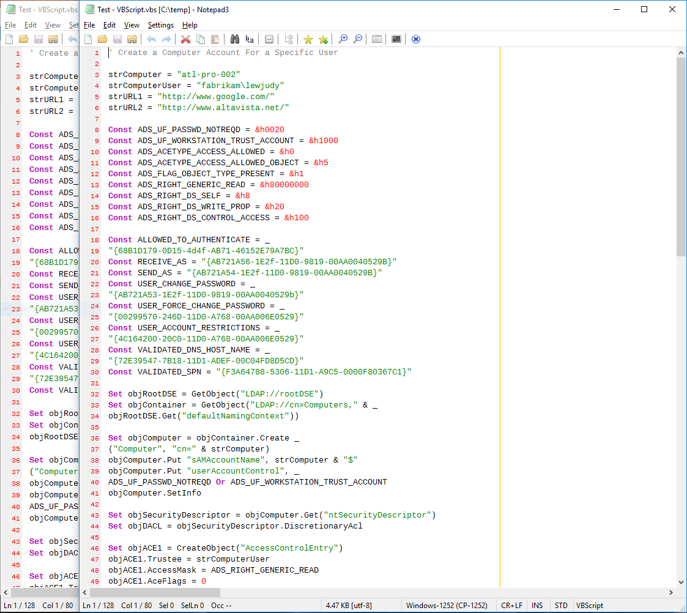The image size is (687, 613).
Task: Click Ln 1 / 128 in background window status bar
Action: pos(20,606)
